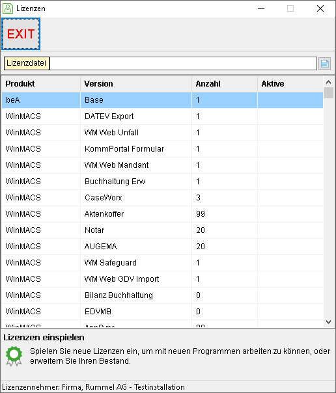Click the Anzahl value 99 for Aktenkoffer

(201, 214)
